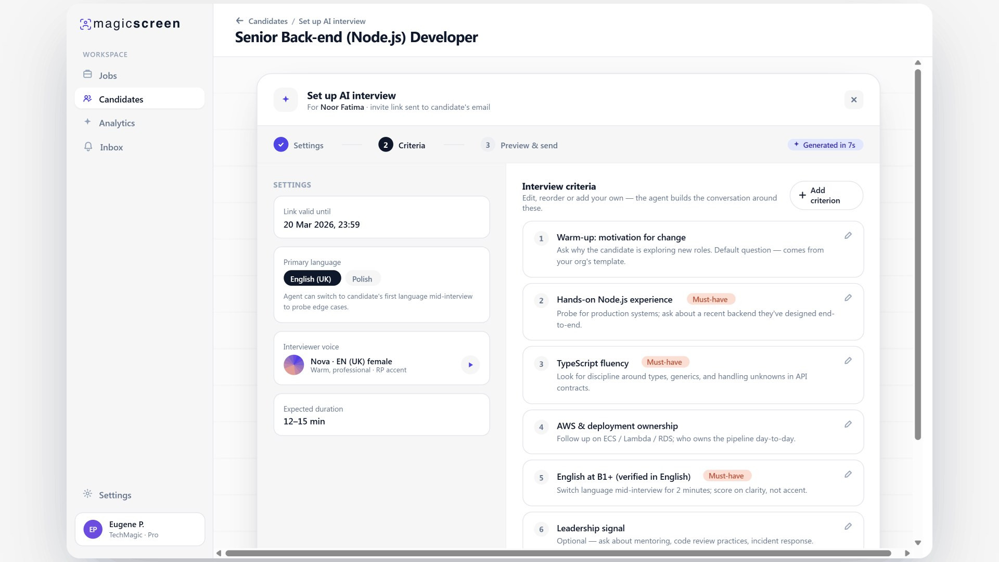Open the Nova EN (UK) female voice selector

381,359
